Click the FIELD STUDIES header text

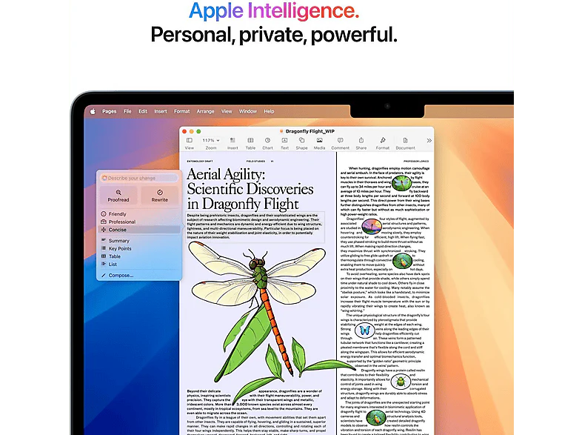click(255, 162)
